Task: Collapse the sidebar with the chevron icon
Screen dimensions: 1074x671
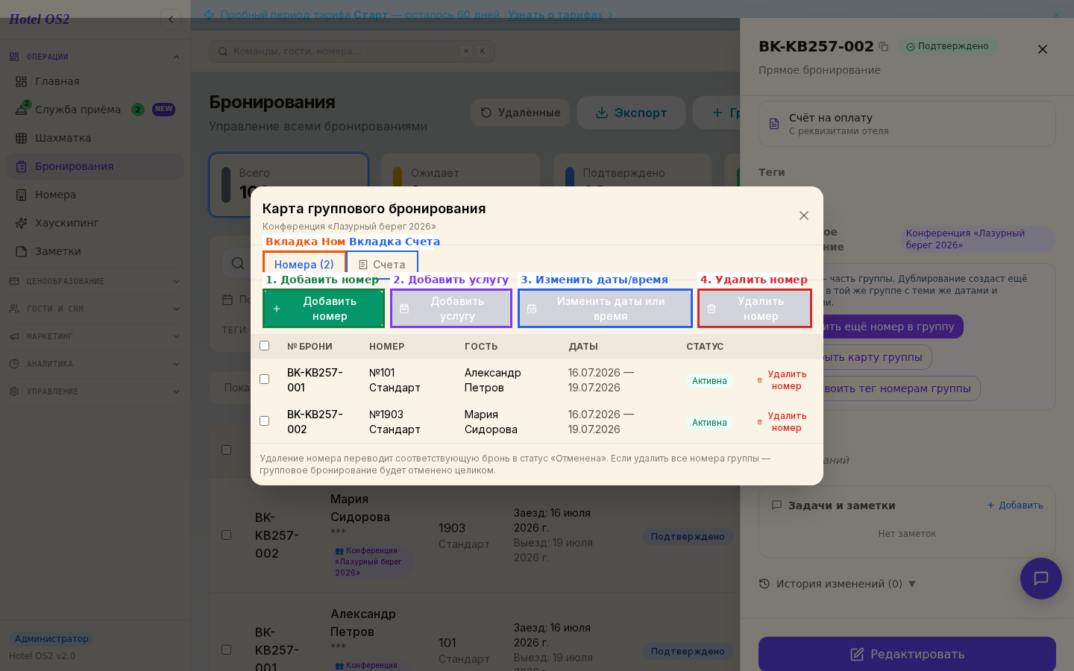Action: pos(171,19)
